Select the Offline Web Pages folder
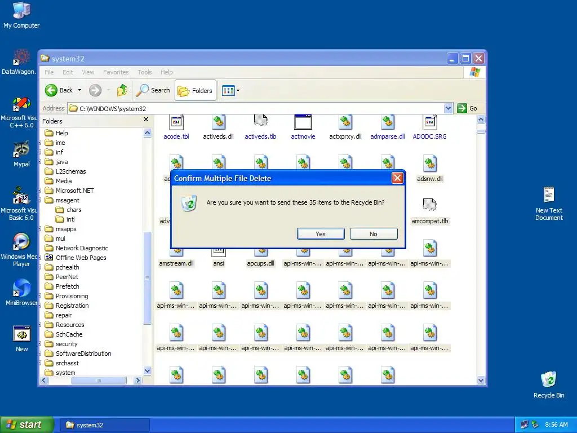 point(76,257)
